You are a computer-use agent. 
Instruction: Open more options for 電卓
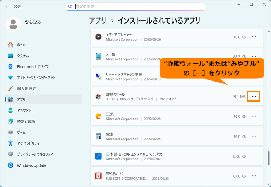(x=254, y=136)
